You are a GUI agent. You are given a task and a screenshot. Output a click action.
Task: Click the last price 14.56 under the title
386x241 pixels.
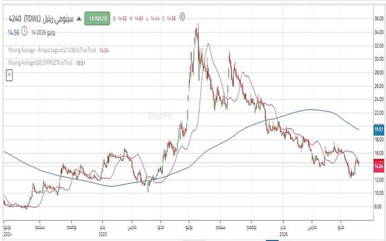point(13,33)
